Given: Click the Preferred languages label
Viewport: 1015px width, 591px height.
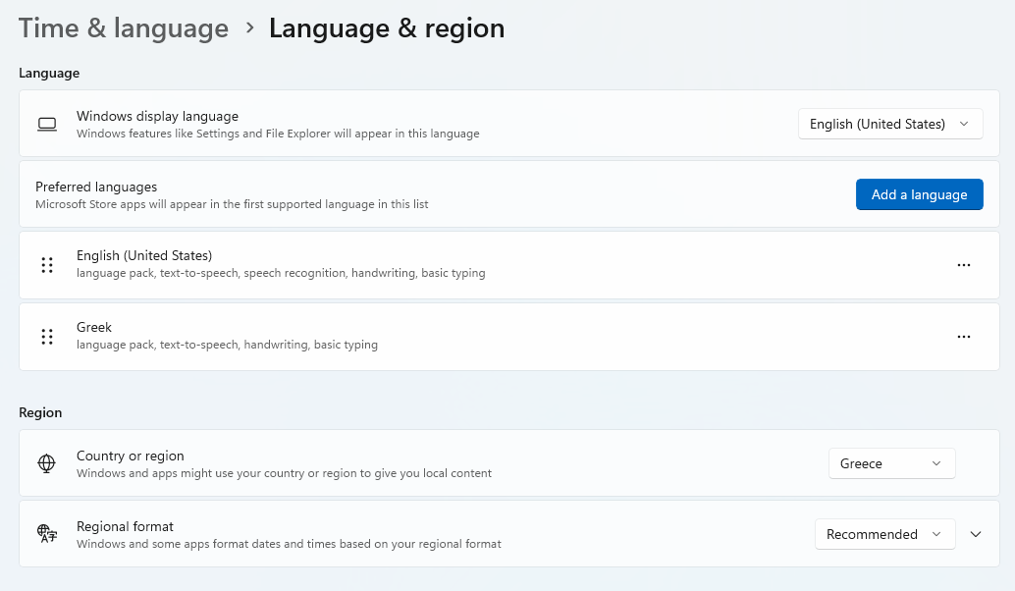Looking at the screenshot, I should pos(96,187).
